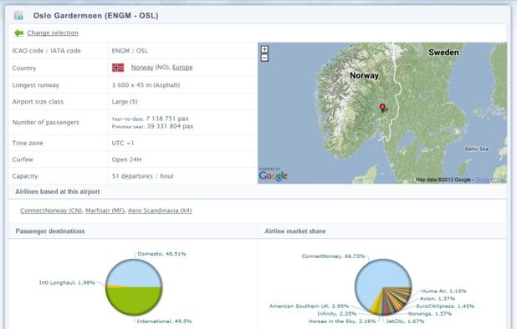Click the ConnectNorway, 66.73% chart label

(333, 256)
